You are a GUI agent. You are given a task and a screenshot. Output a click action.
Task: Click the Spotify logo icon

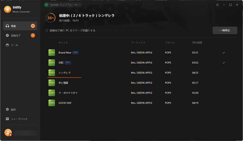[46, 5]
